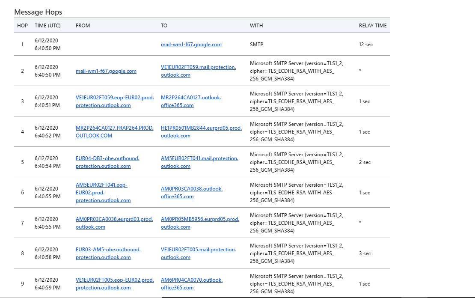Viewport: 475px width, 298px height.
Task: Open MR2P264CA0127.outlook.office365.com link
Action: coord(191,101)
